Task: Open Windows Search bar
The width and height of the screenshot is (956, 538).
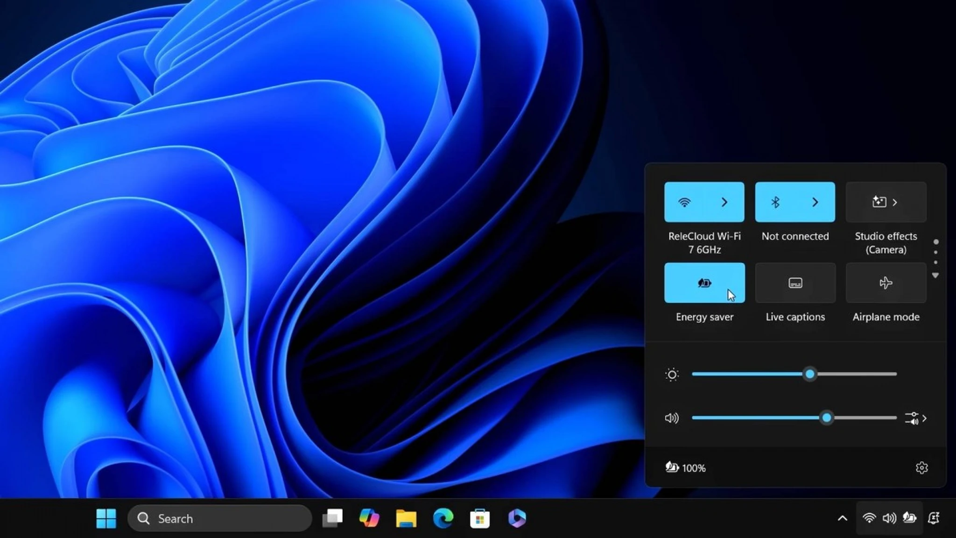Action: [221, 519]
